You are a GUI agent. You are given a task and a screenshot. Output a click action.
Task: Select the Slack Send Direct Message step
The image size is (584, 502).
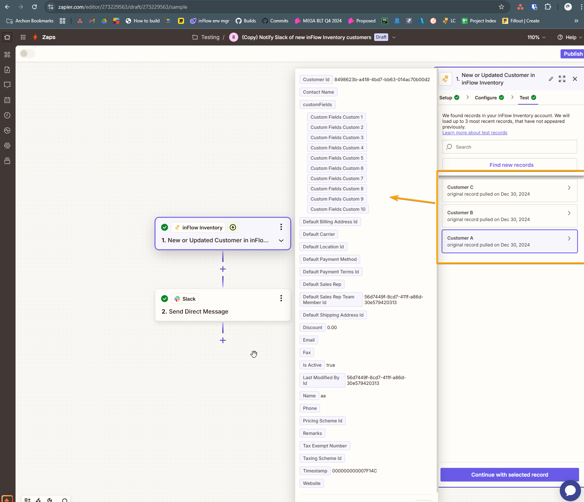[x=223, y=305]
